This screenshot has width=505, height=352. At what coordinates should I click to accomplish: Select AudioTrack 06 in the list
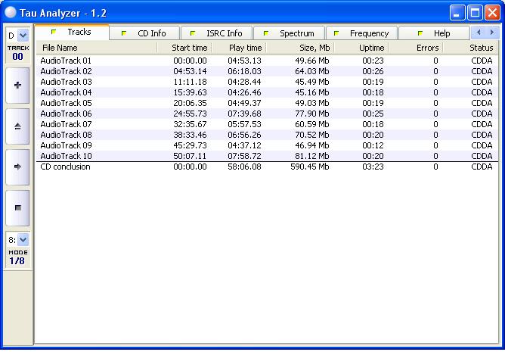point(66,114)
